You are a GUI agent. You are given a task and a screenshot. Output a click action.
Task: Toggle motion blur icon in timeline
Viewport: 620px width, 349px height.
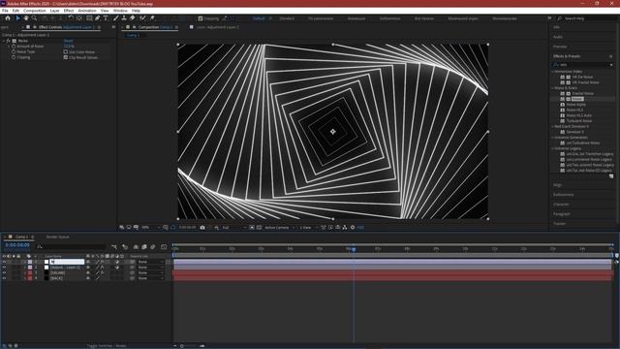click(x=153, y=247)
